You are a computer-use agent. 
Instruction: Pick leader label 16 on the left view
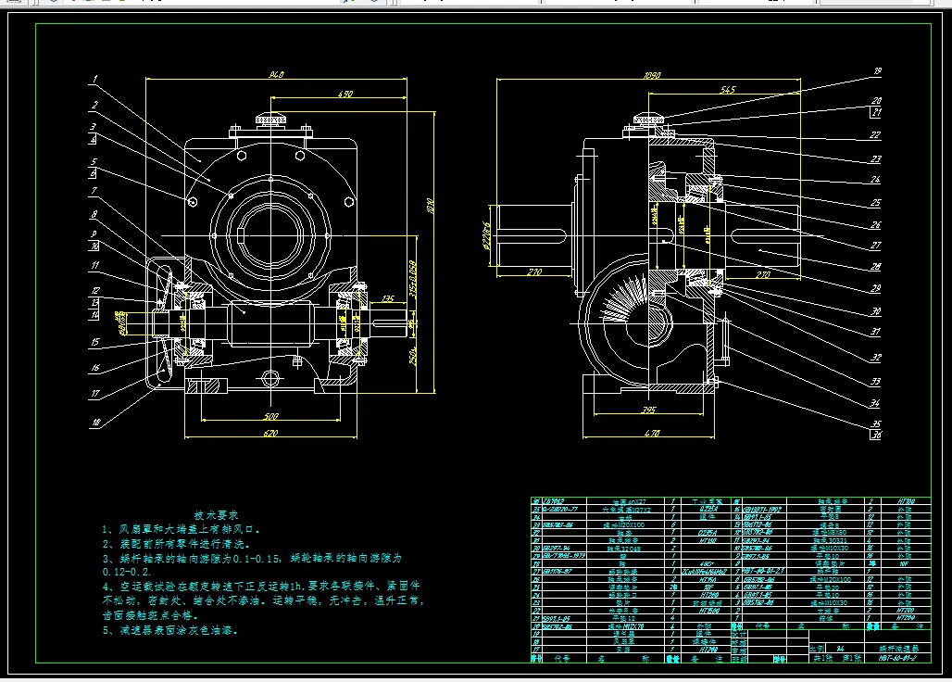[94, 368]
